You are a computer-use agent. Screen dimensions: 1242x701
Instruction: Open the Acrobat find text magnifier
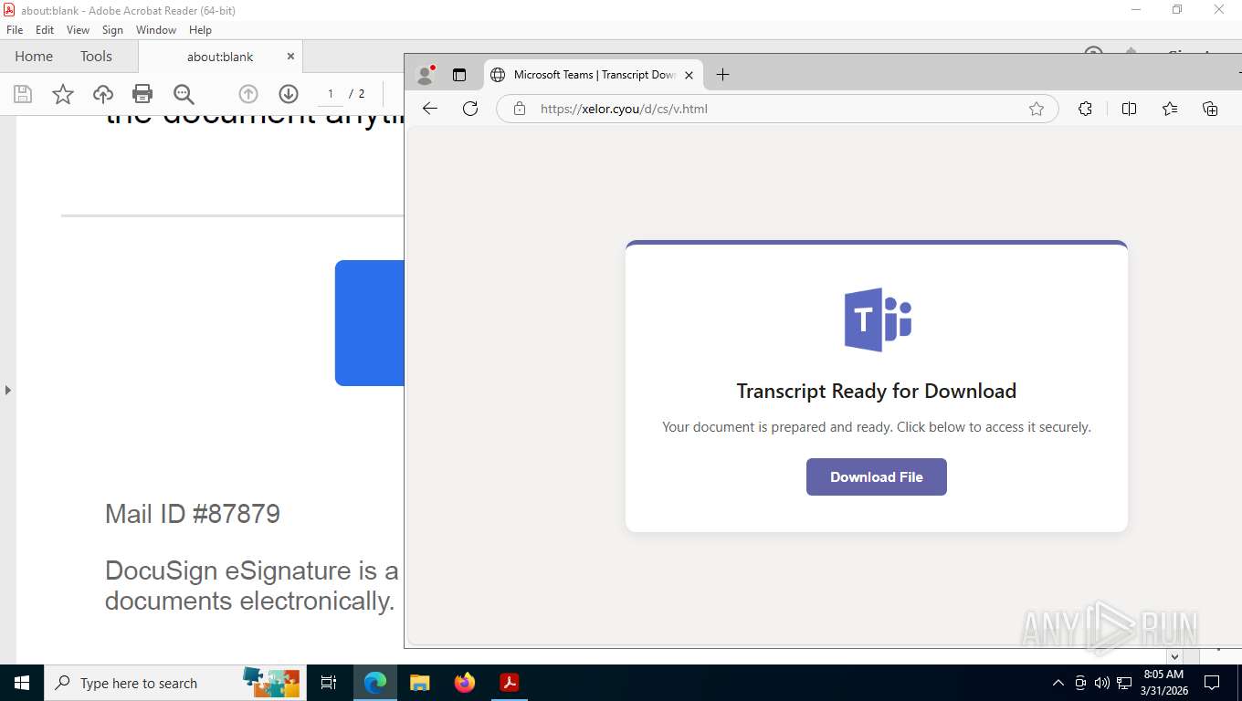click(184, 94)
